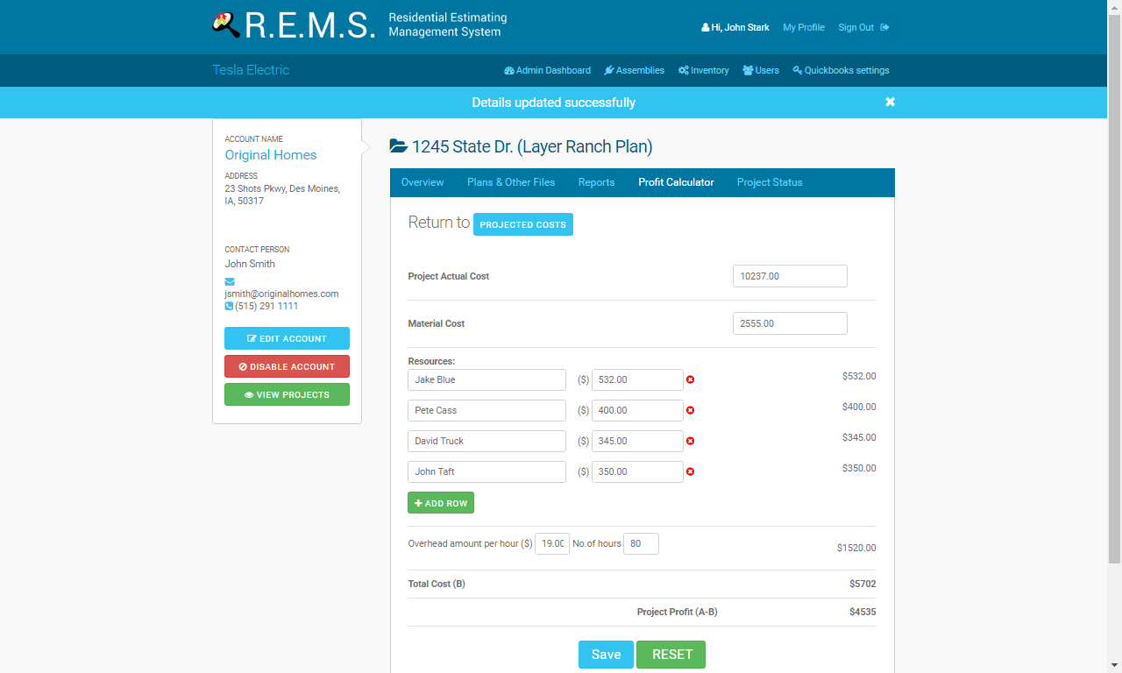Open the Plans & Other Files tab
This screenshot has height=673, width=1122.
coord(509,182)
